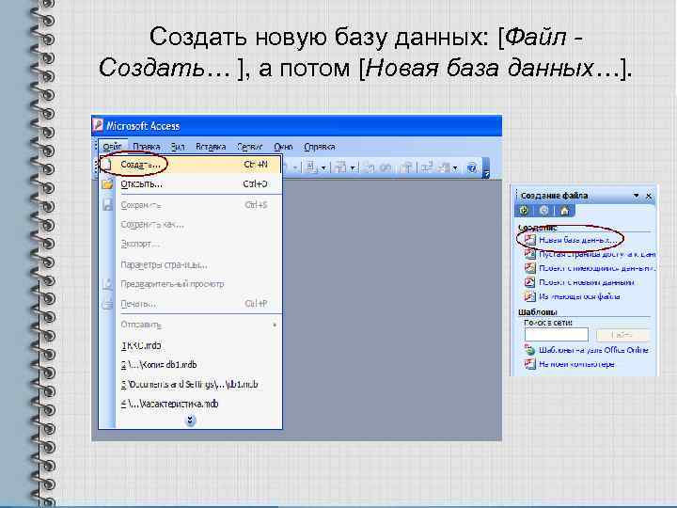677x508 pixels.
Task: Click the Analyze toolbar icon
Action: click(x=341, y=167)
